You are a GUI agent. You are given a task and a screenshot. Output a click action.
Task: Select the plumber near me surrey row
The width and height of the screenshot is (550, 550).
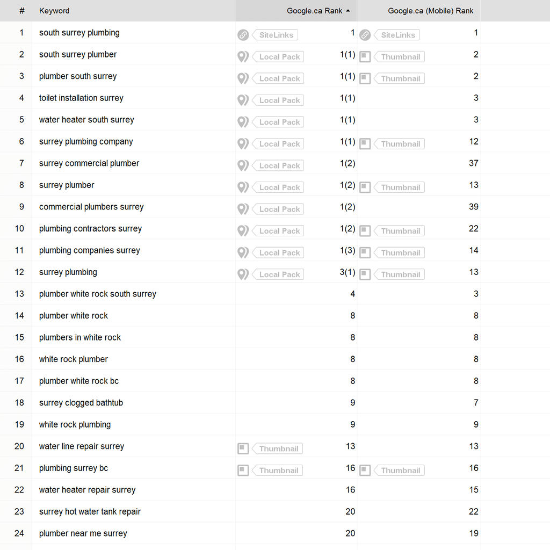click(83, 533)
